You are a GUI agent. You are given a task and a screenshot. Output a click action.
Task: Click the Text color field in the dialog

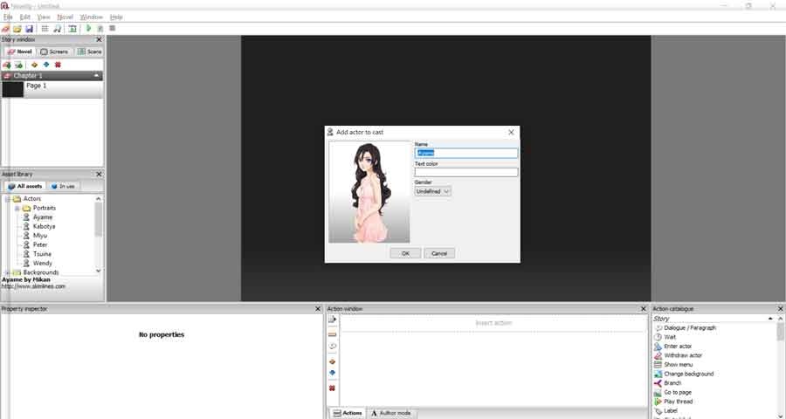click(466, 172)
